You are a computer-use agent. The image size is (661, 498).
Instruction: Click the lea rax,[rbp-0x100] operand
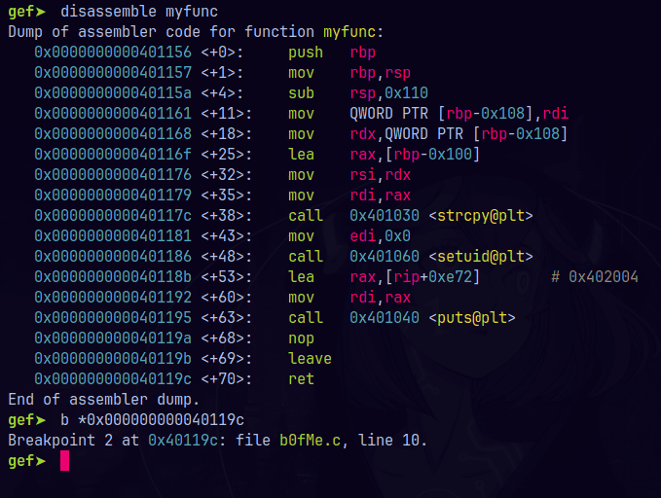[415, 155]
